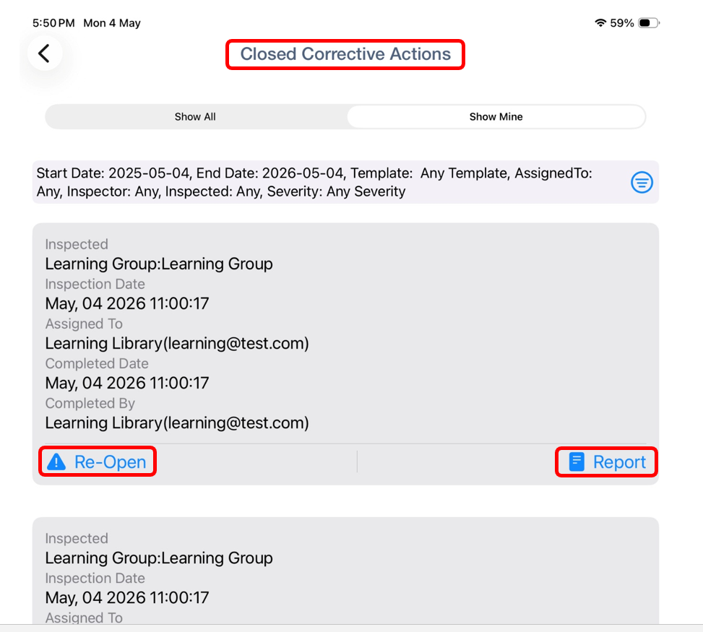
Task: Open the filter options icon
Action: 642,183
